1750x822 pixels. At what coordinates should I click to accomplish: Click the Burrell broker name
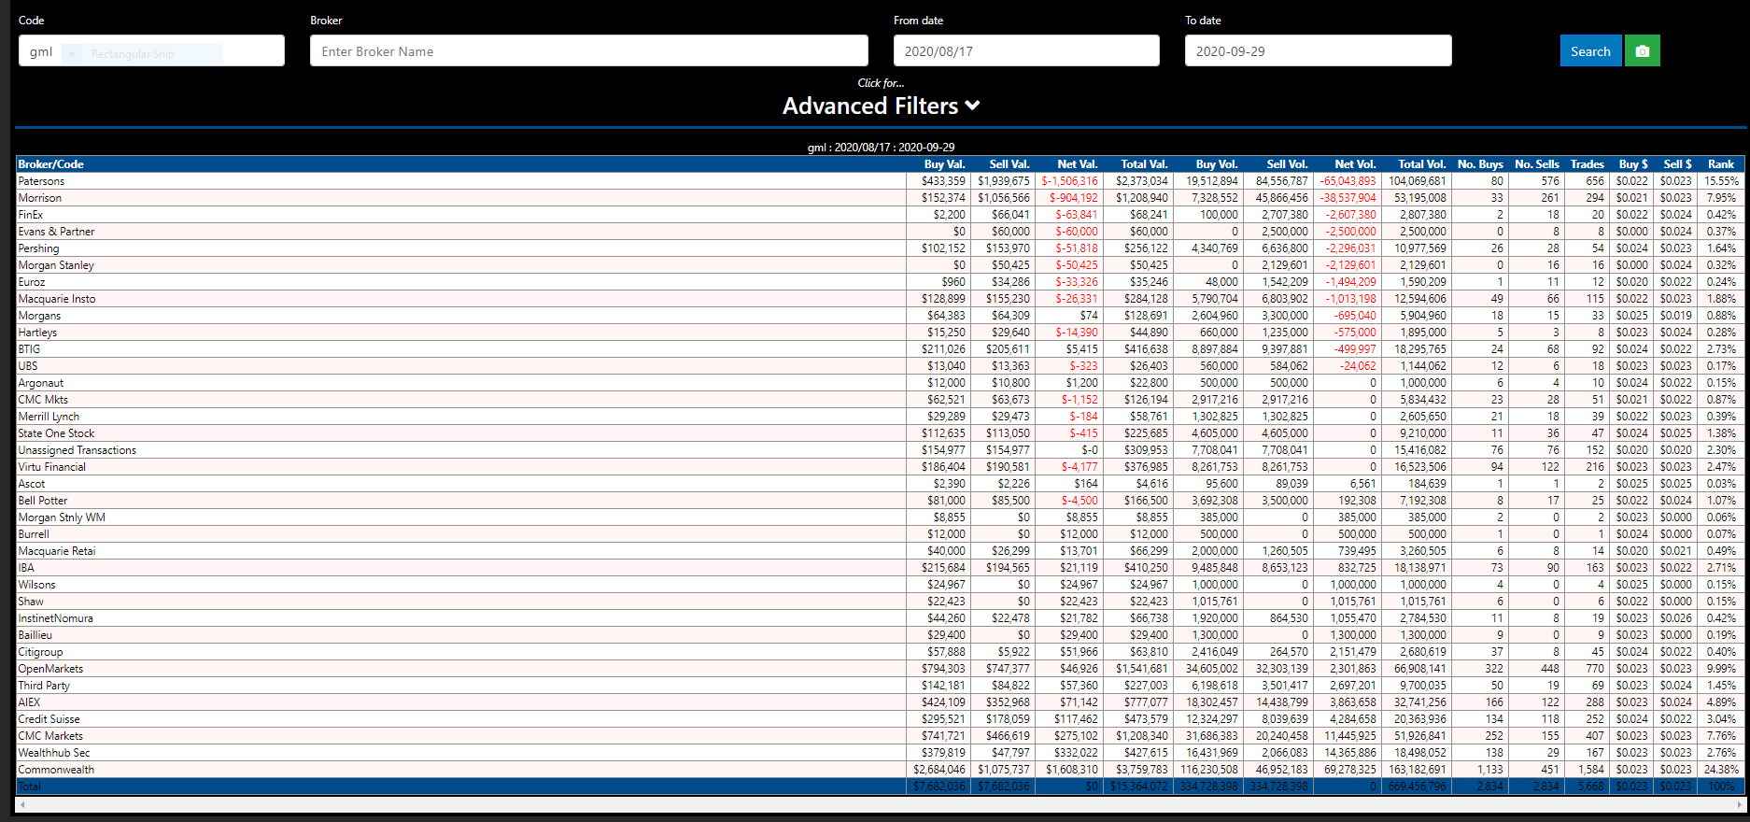(34, 534)
